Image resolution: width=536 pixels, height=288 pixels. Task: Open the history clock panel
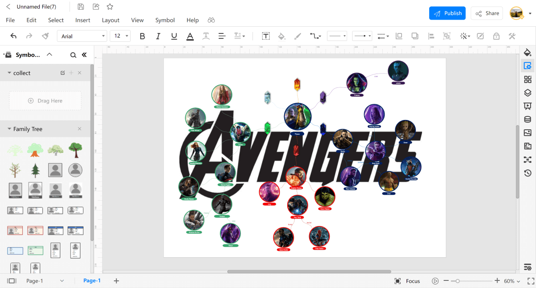point(528,173)
